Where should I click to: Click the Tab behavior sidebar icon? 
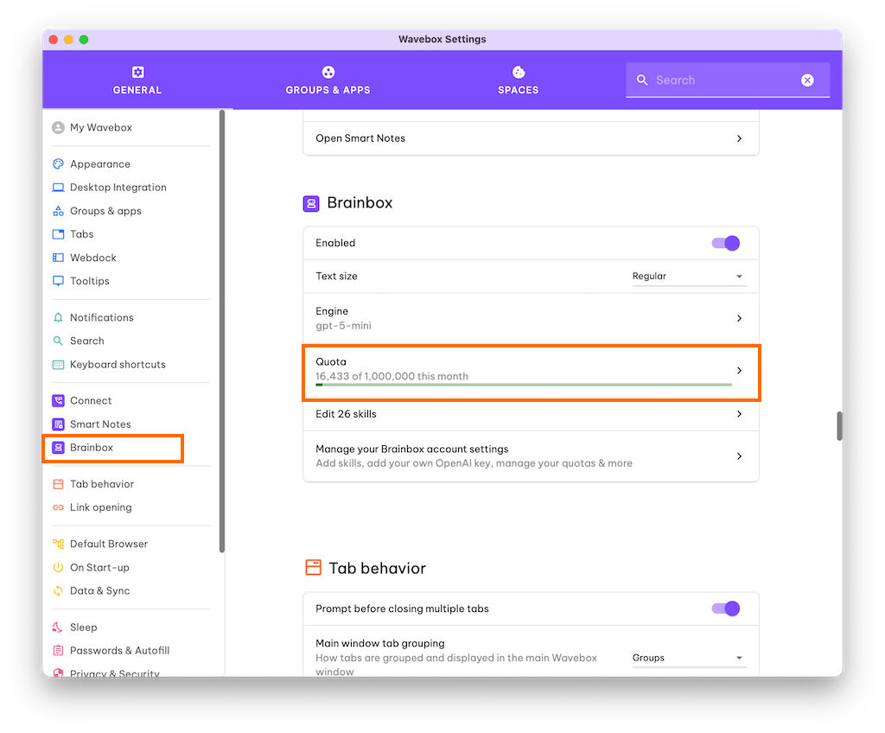click(58, 484)
